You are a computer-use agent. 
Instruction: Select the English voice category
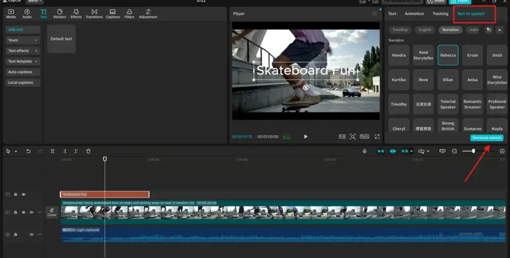click(425, 29)
